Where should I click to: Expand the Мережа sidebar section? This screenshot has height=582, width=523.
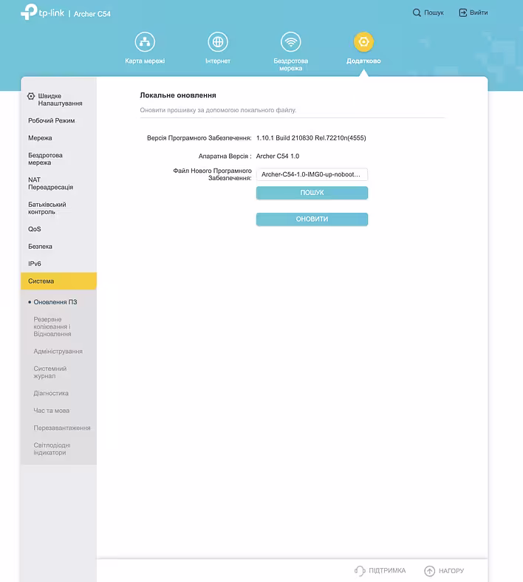41,138
